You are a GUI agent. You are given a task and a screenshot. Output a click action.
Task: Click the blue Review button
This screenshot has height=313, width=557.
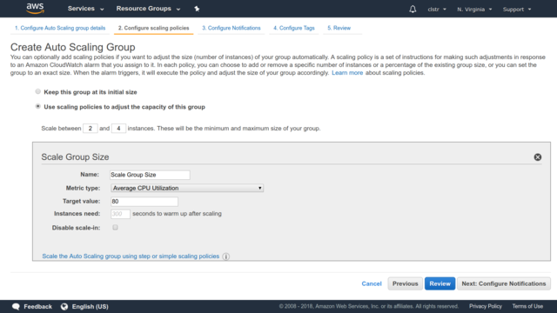(440, 283)
